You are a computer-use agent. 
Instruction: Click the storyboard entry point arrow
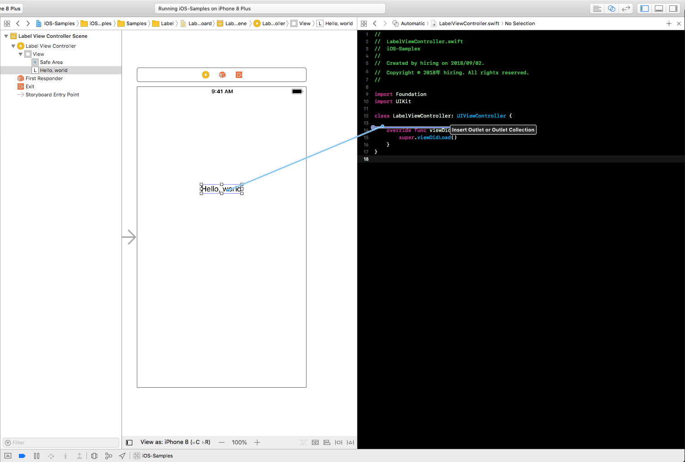129,237
